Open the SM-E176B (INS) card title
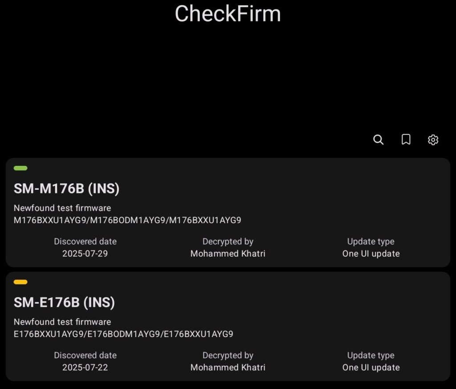The width and height of the screenshot is (456, 389). pos(64,303)
